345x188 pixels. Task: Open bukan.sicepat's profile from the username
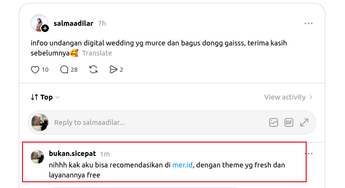(72, 154)
